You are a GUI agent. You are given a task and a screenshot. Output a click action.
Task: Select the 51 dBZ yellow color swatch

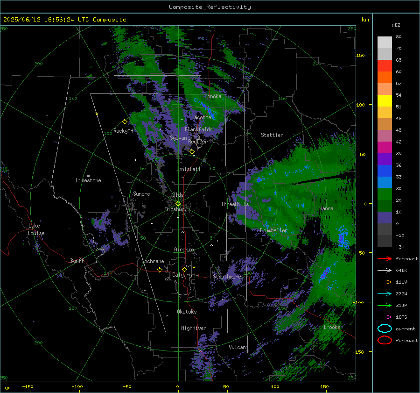[x=385, y=100]
